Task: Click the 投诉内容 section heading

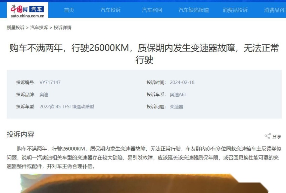Action: [x=20, y=134]
